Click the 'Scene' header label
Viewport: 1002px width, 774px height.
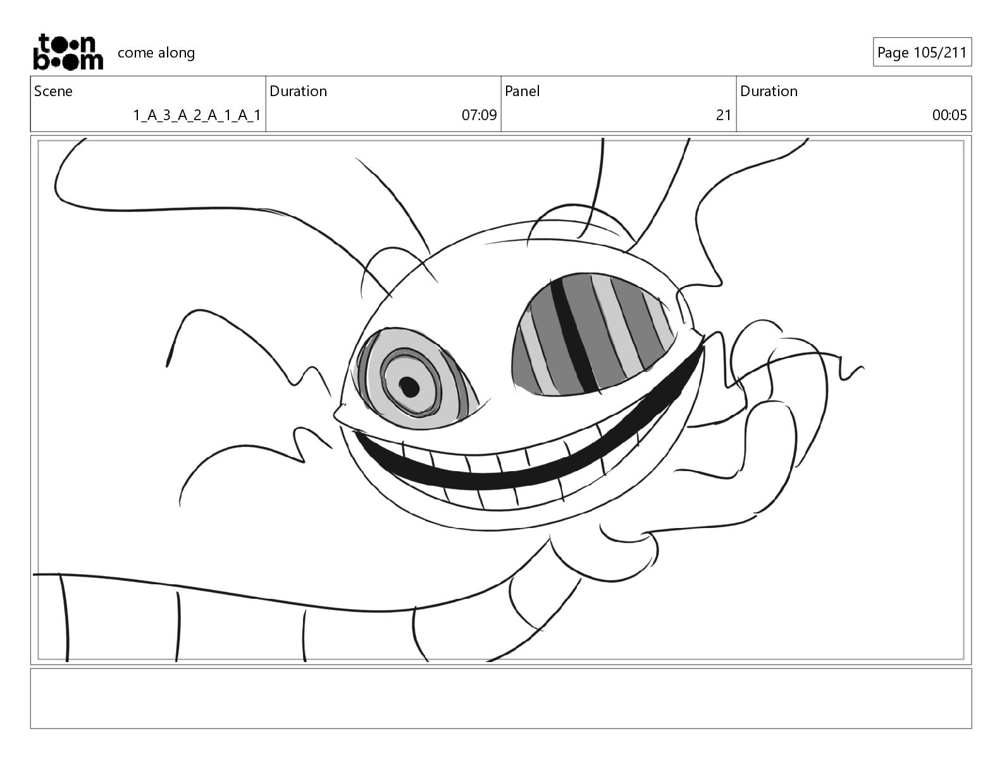point(53,91)
